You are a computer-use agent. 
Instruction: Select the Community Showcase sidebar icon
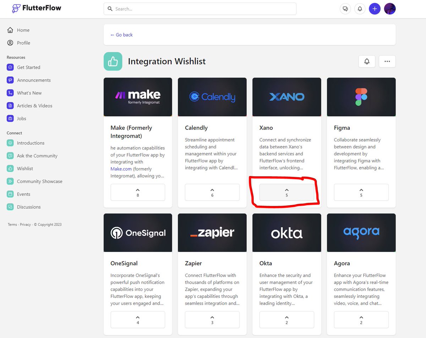(x=10, y=181)
